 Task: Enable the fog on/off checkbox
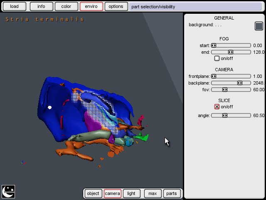point(217,58)
